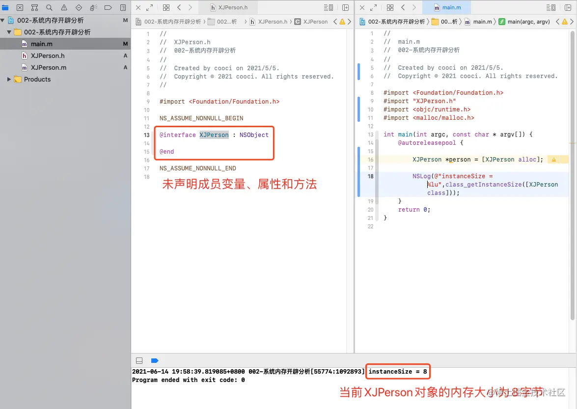Open project breadcrumb in right jump bar
This screenshot has height=409, width=577.
392,22
